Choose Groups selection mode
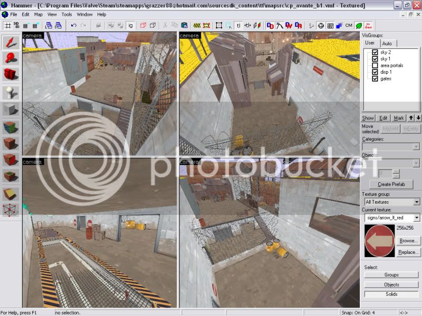 point(391,275)
